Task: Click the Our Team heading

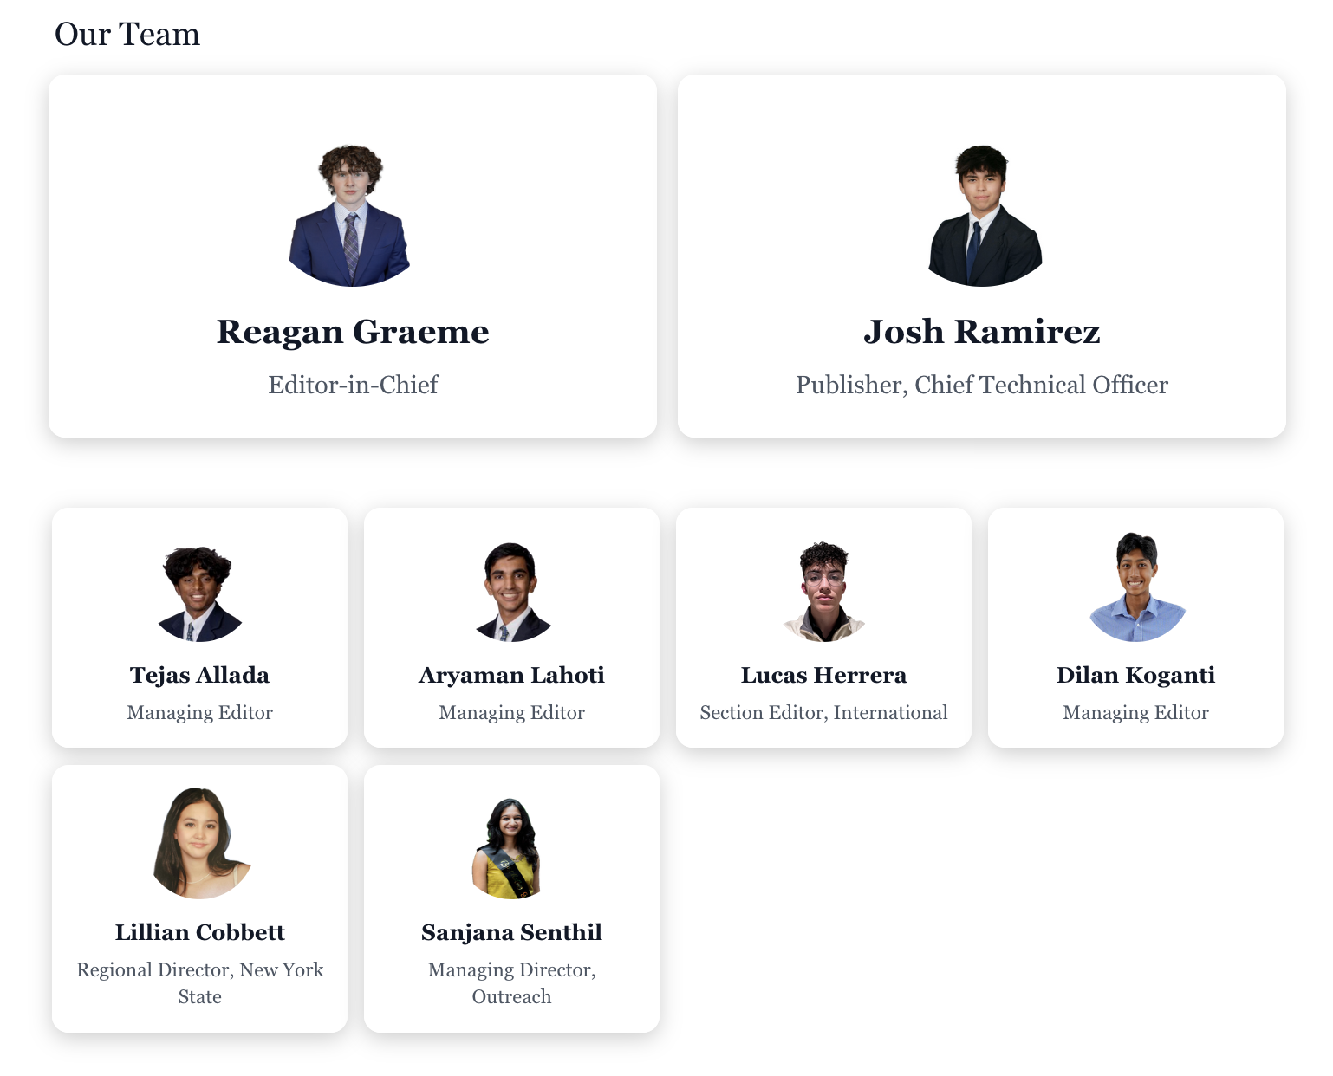Action: pos(127,35)
